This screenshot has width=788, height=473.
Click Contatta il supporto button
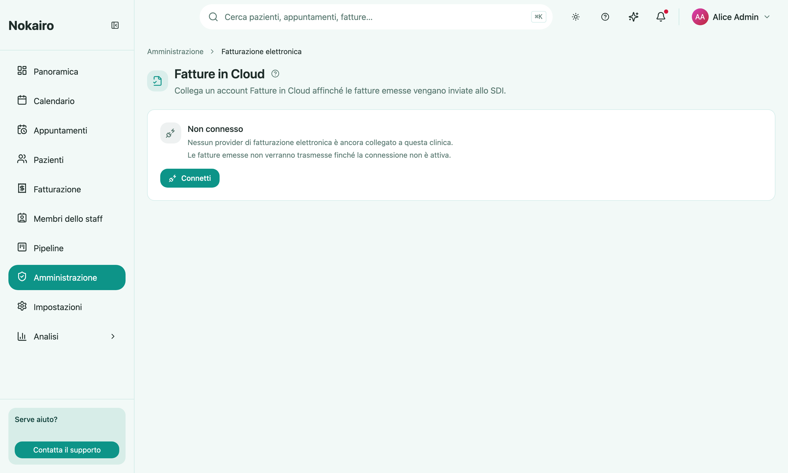[x=67, y=450]
